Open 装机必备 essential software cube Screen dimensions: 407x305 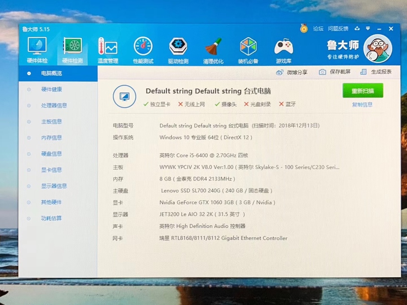pyautogui.click(x=248, y=50)
